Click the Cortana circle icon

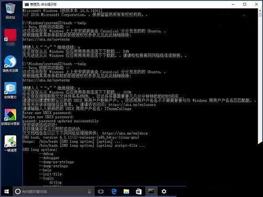[18, 191]
